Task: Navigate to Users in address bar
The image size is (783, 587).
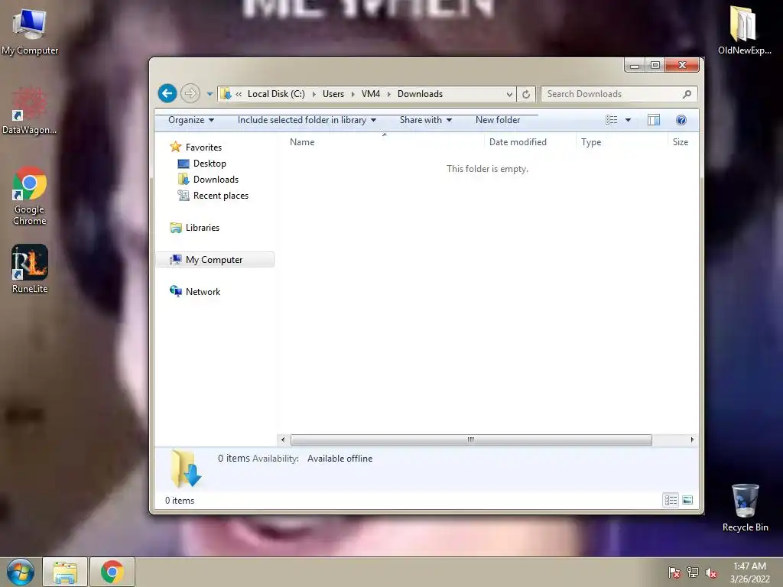Action: (333, 94)
